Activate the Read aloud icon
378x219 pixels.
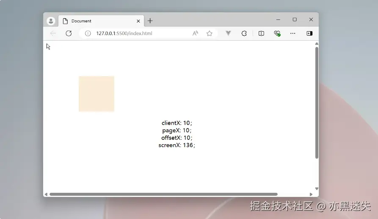[195, 33]
